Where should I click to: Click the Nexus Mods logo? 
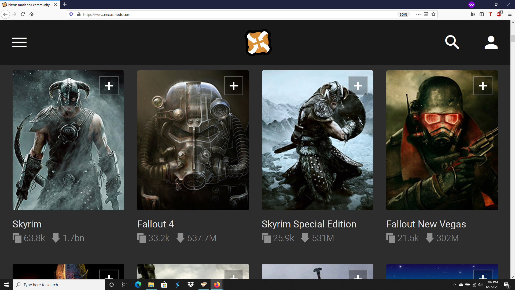(258, 42)
